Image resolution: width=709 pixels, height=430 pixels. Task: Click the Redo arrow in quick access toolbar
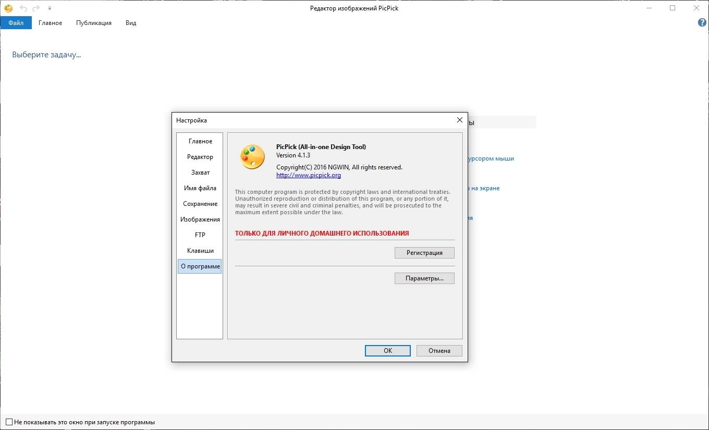(x=36, y=8)
